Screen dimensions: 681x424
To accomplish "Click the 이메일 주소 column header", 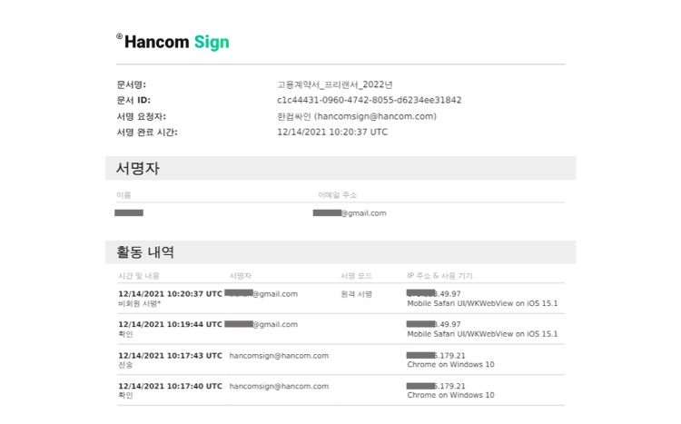I will tap(338, 195).
